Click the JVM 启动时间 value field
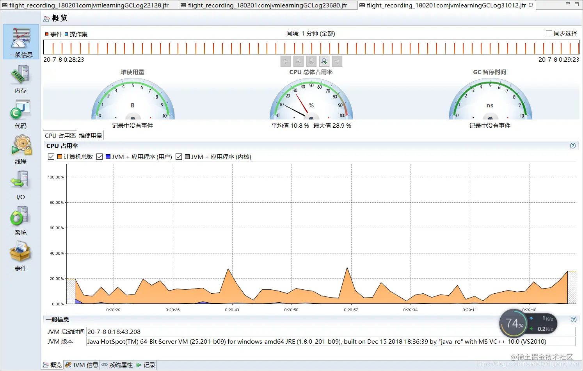 331,332
